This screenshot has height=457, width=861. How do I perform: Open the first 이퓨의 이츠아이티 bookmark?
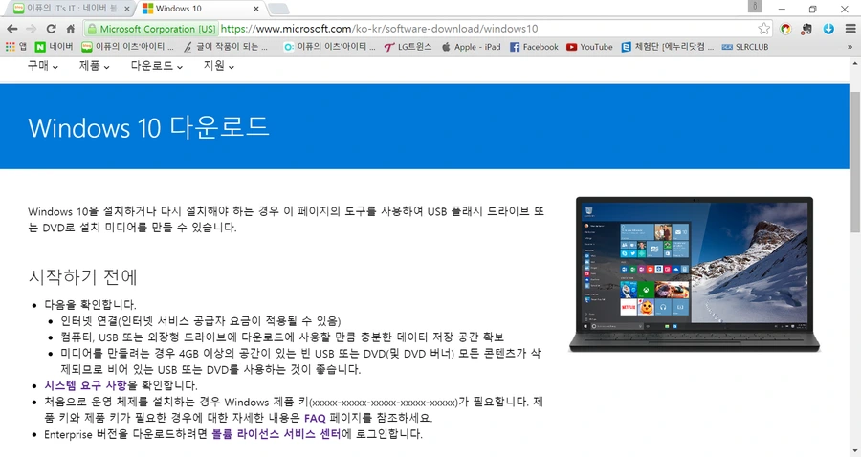[127, 47]
